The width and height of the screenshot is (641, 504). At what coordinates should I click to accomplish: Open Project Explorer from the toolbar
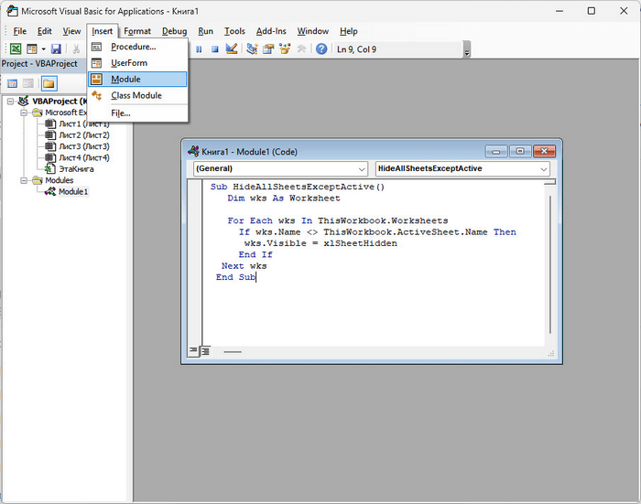[x=252, y=48]
